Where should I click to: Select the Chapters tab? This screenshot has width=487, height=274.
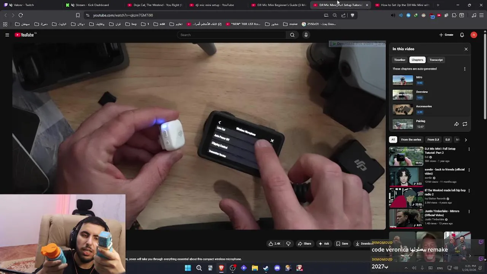pos(417,60)
